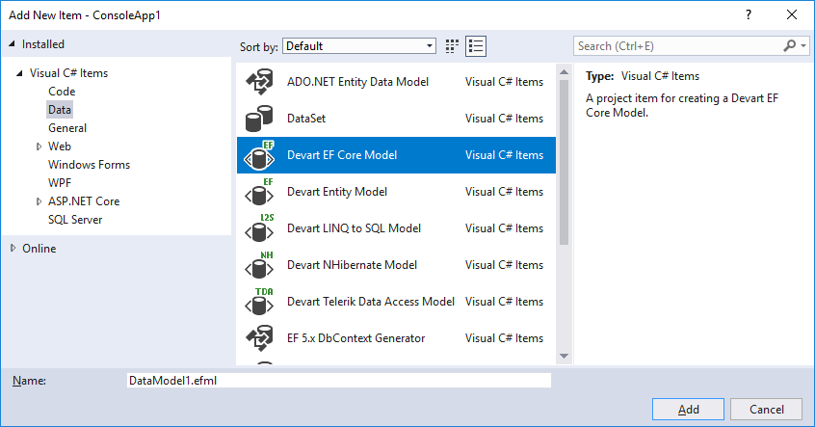The height and width of the screenshot is (427, 815).
Task: Select the Code category
Action: pos(62,92)
